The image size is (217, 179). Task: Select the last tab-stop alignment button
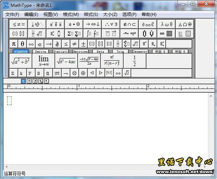coord(46,81)
